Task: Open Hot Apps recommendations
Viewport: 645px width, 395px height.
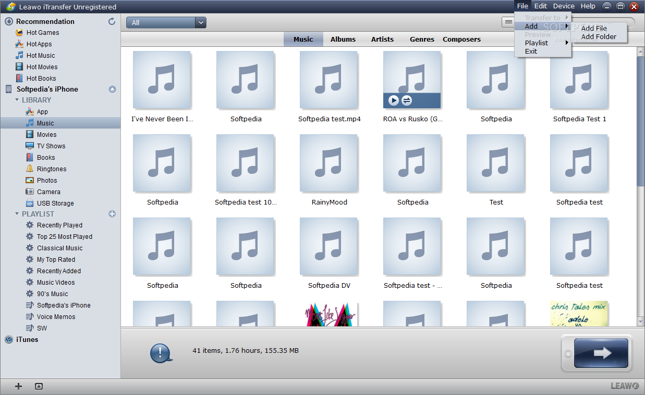Action: (39, 44)
